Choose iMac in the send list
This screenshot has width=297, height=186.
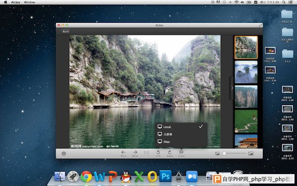pyautogui.click(x=181, y=141)
